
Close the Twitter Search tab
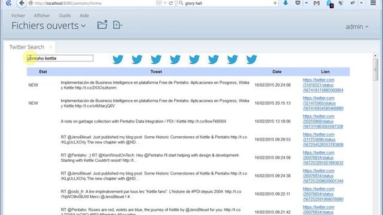pos(51,47)
